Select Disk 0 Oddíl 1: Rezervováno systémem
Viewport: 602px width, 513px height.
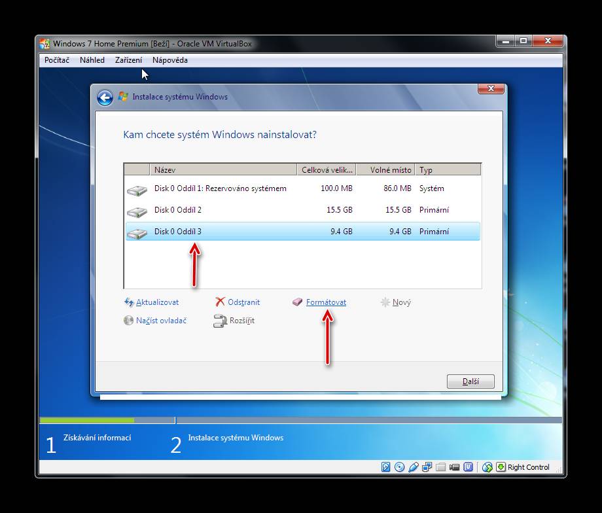[302, 188]
